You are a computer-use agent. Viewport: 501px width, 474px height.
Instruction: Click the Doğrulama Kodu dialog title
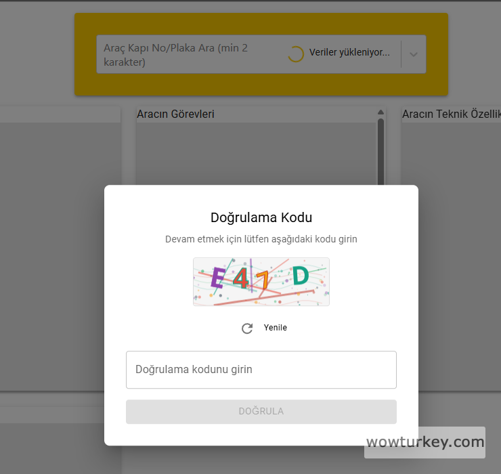pos(261,217)
